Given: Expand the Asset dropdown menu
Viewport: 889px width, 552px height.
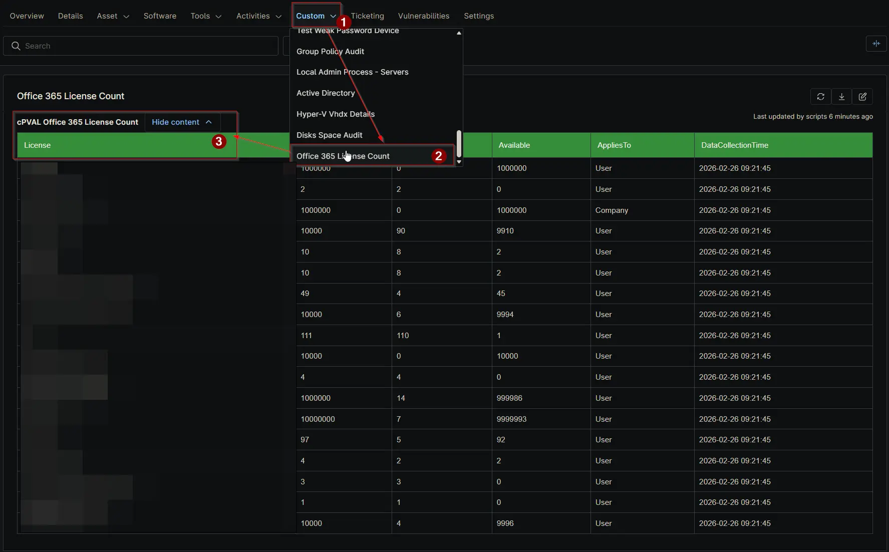Looking at the screenshot, I should (x=113, y=16).
